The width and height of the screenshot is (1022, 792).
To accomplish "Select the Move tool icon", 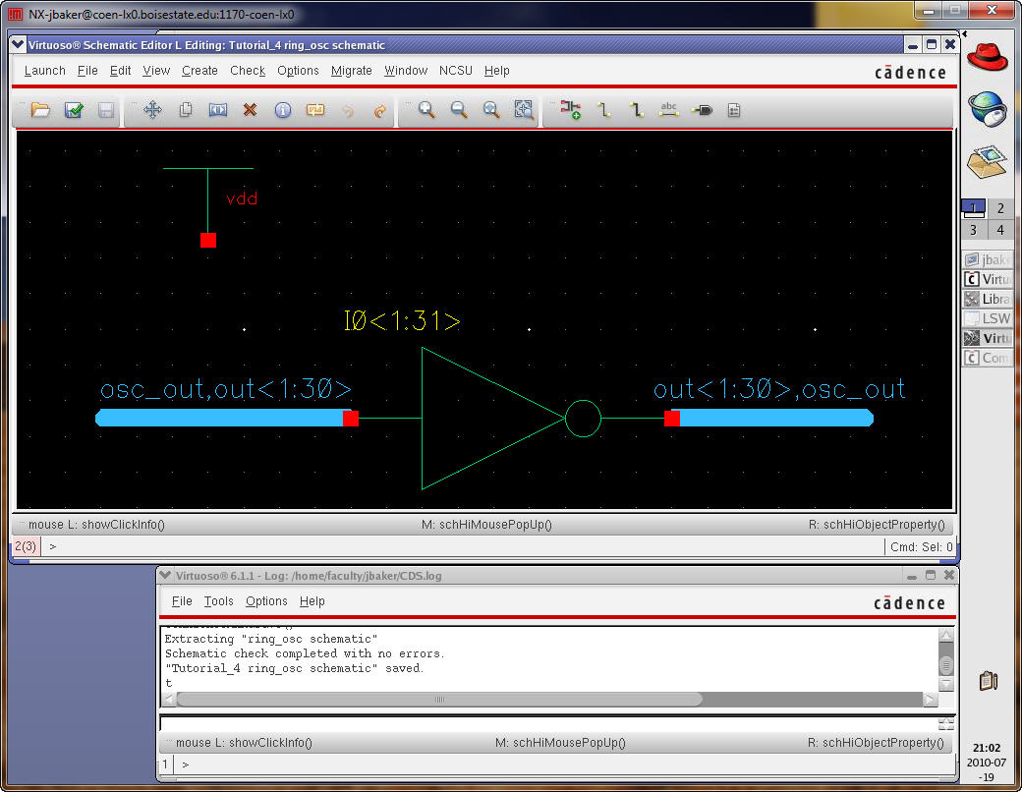I will 152,110.
